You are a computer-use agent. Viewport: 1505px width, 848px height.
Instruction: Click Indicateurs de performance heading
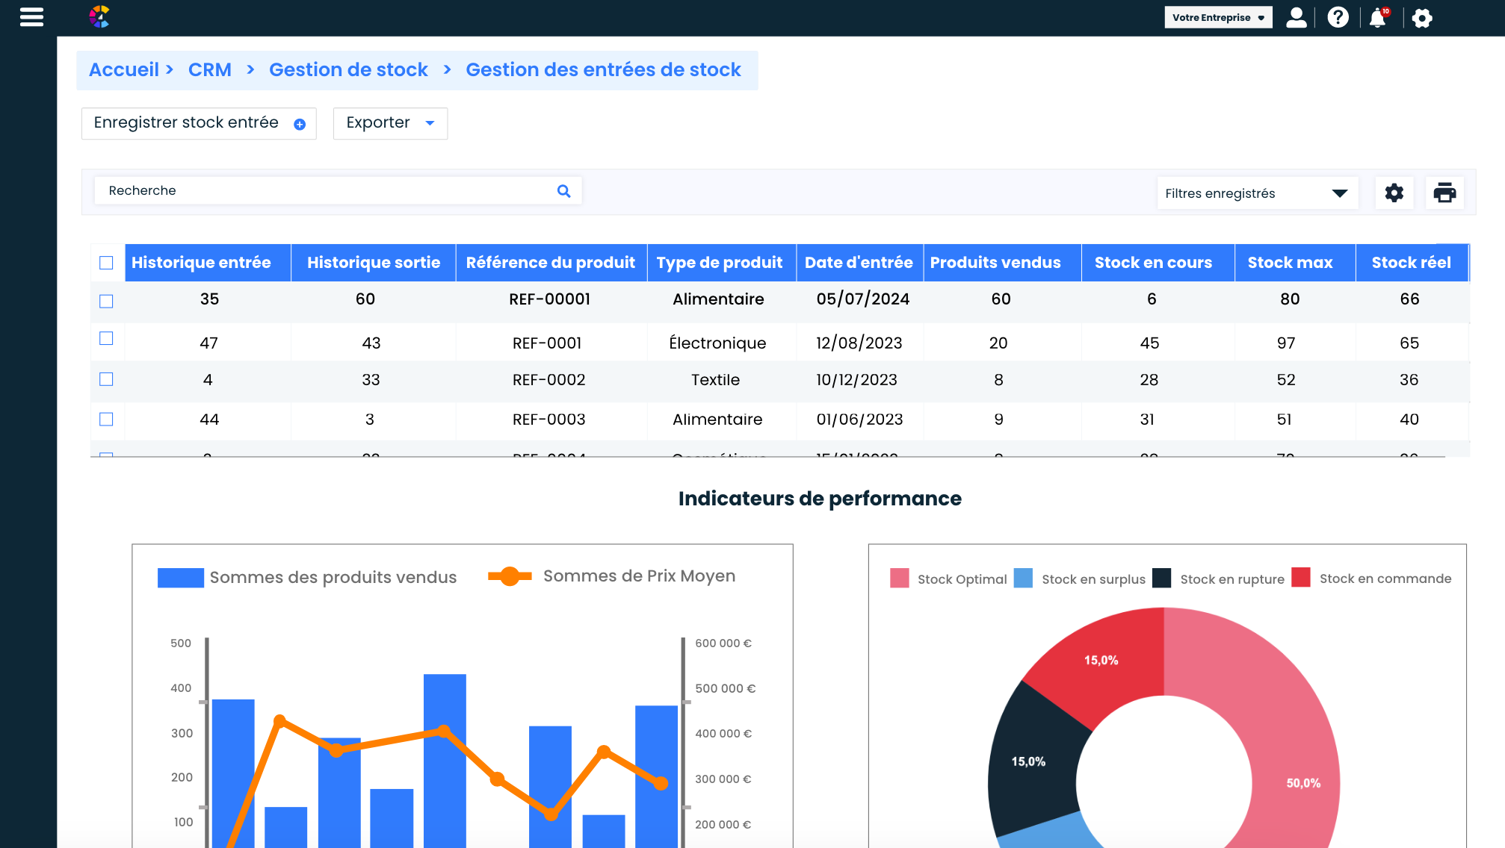(x=820, y=499)
